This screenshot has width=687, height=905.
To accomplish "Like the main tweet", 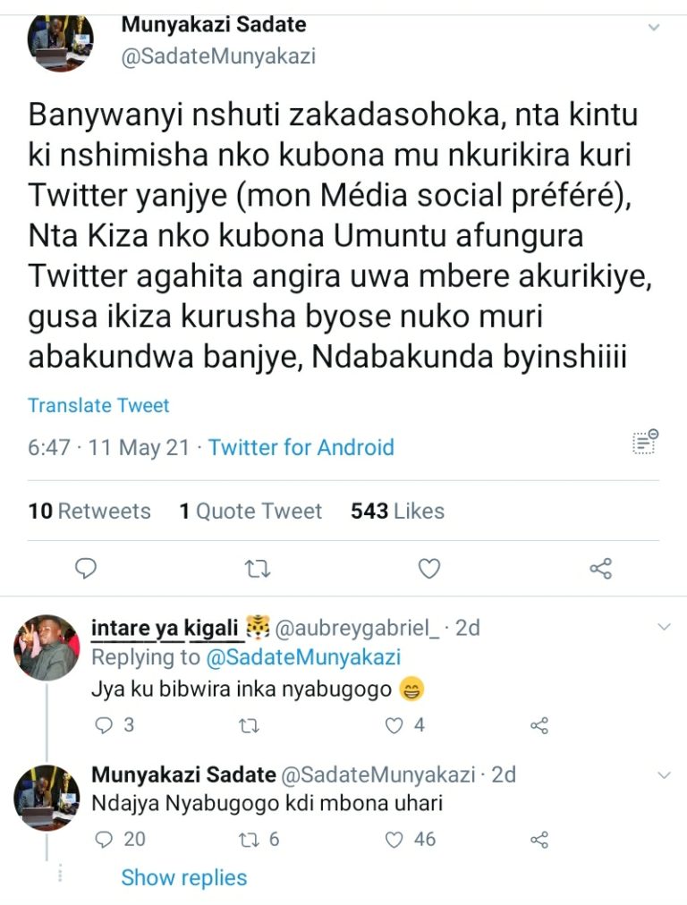I will coord(430,568).
